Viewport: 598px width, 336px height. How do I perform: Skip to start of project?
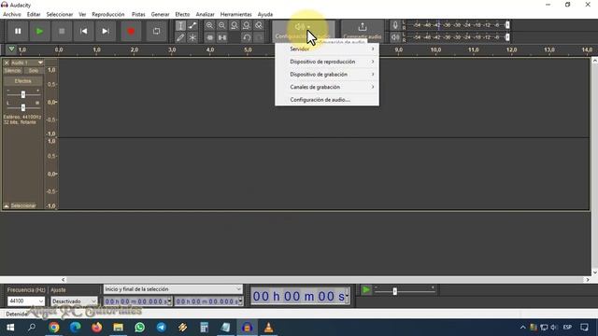pyautogui.click(x=83, y=31)
